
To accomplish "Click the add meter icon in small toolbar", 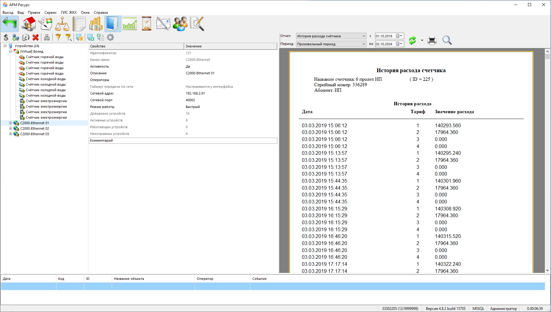I will (6, 37).
